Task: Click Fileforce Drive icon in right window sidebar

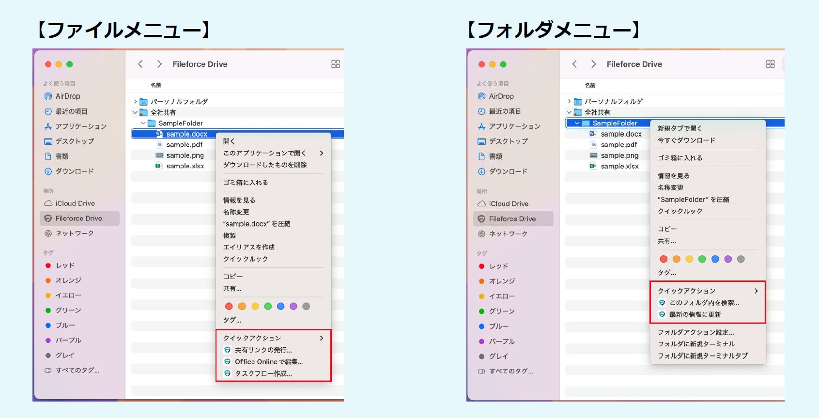Action: (481, 219)
